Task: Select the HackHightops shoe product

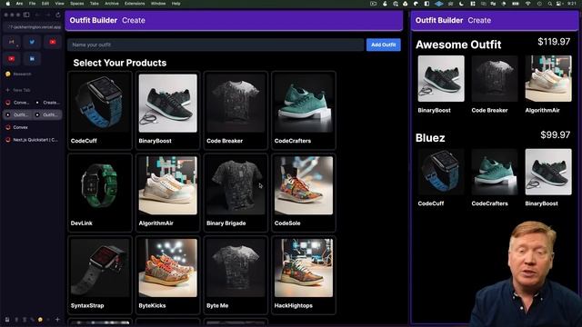Action: coord(304,275)
